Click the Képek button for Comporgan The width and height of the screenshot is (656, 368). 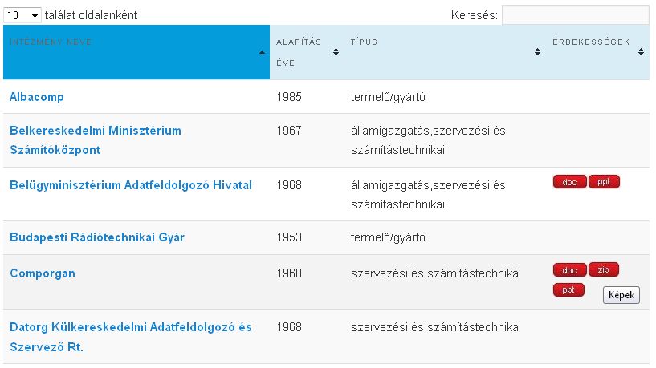pos(621,295)
